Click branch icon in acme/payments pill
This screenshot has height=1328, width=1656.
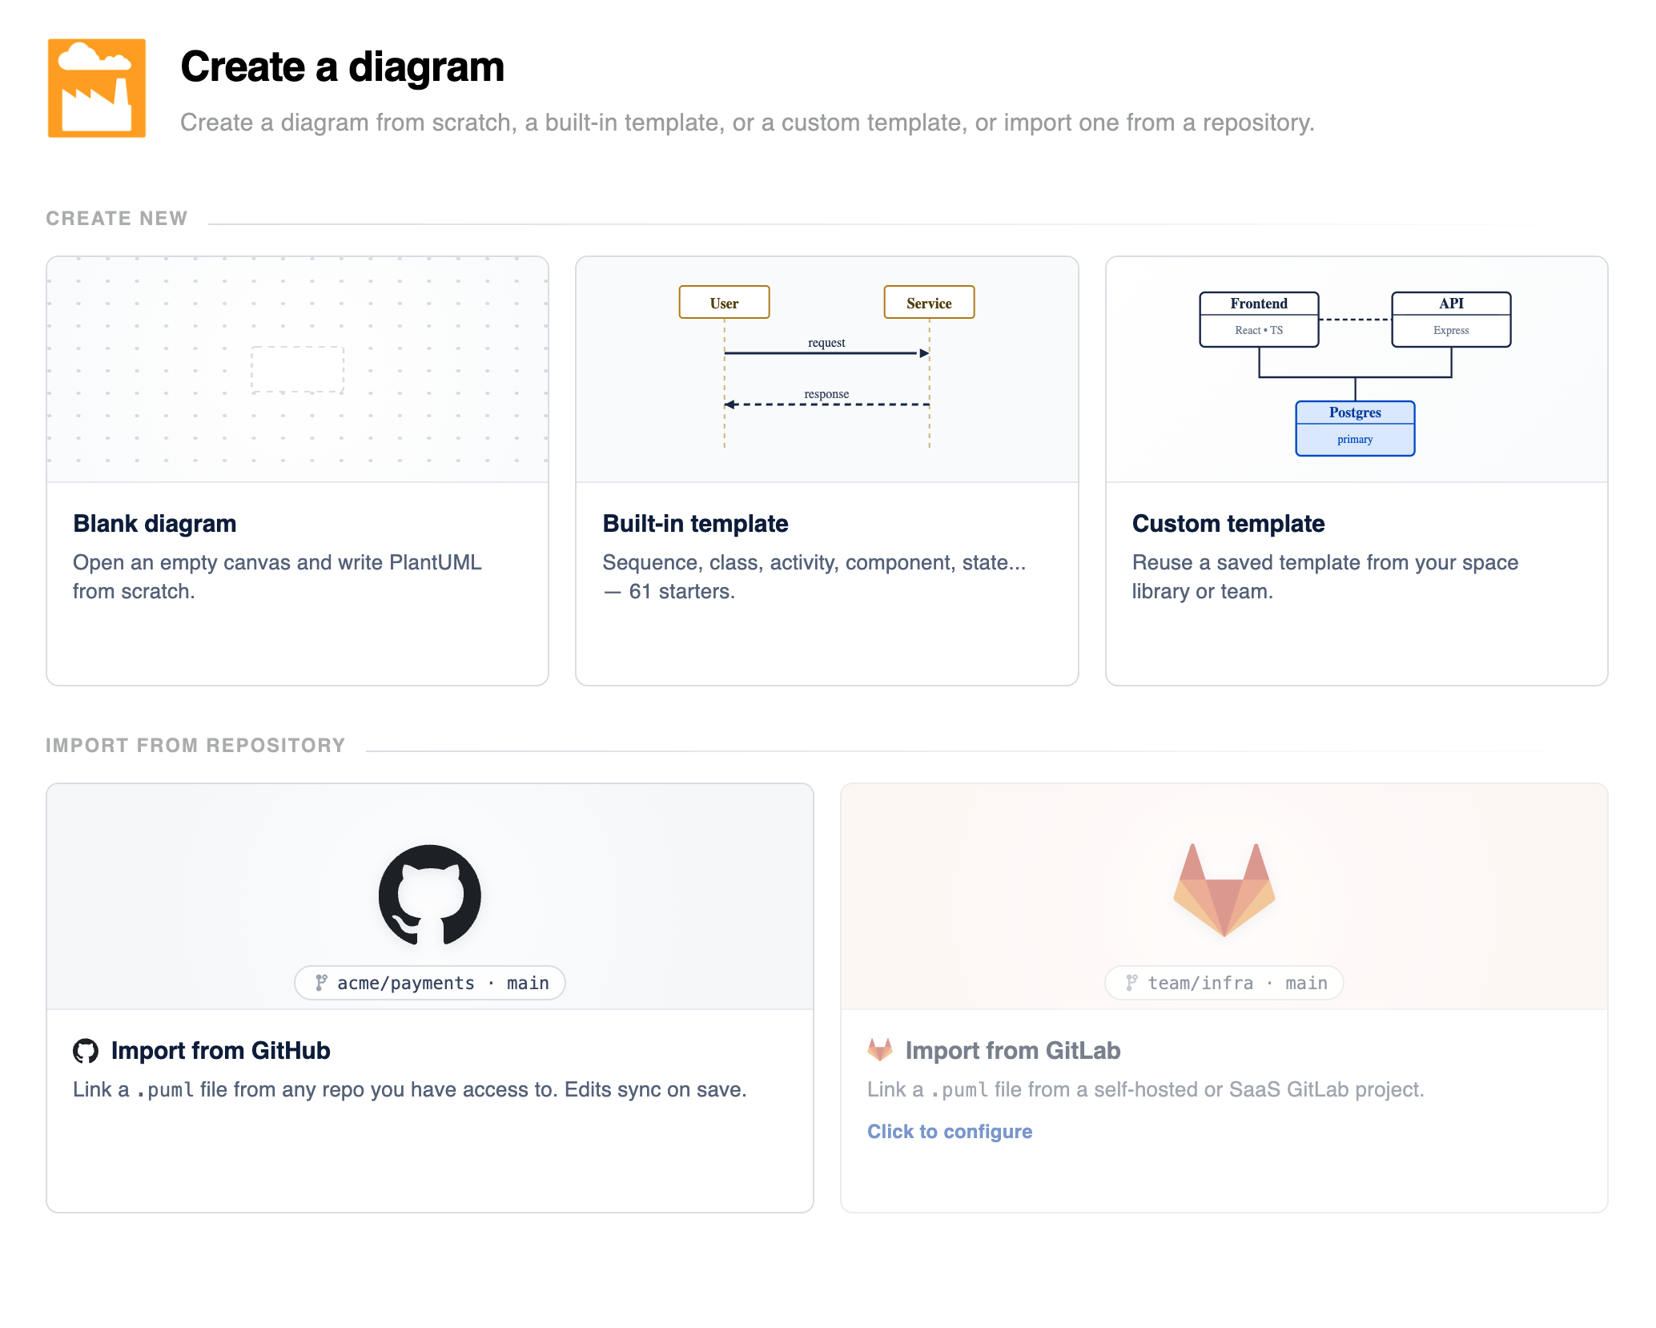pyautogui.click(x=320, y=983)
